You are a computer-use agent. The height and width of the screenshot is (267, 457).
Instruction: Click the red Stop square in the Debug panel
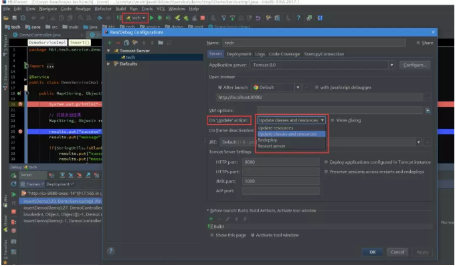[13, 212]
